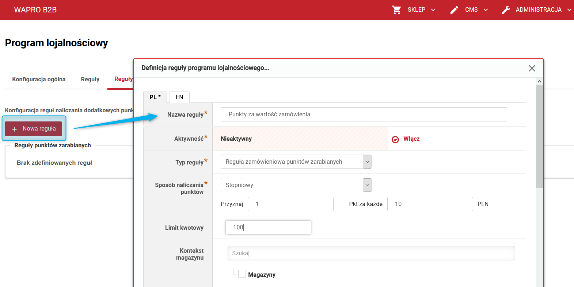Expand the CMS menu chevron
Image resolution: width=574 pixels, height=287 pixels.
pos(486,10)
